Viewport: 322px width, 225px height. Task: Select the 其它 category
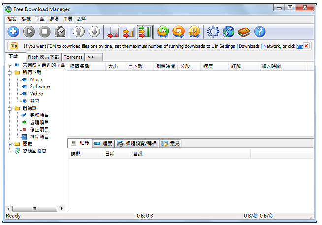34,101
